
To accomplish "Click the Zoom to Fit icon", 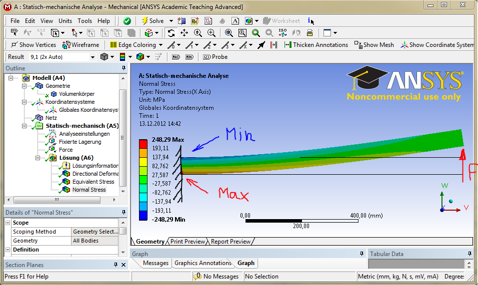I will click(228, 33).
